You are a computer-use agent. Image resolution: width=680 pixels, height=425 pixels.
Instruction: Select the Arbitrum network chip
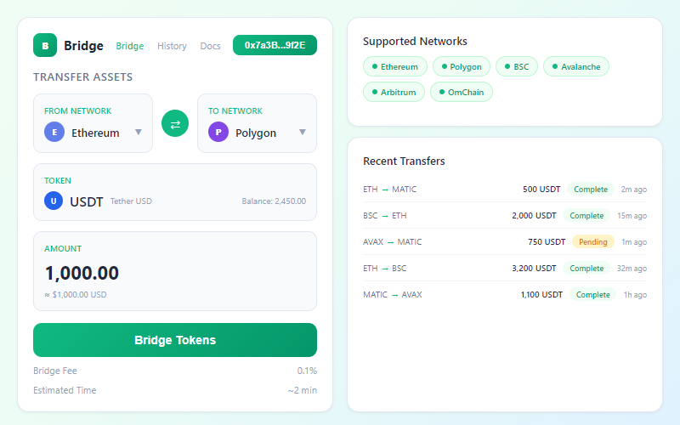394,92
